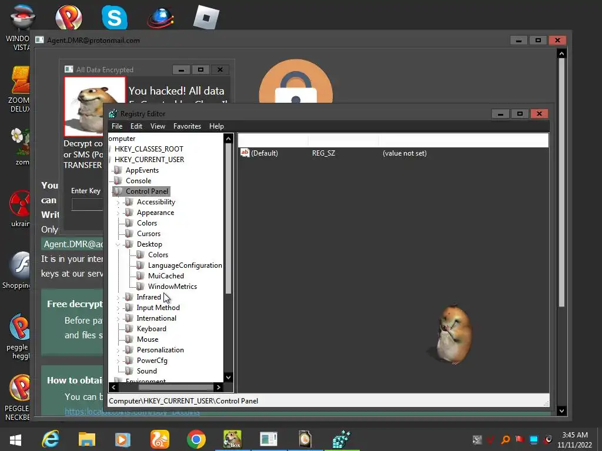This screenshot has width=602, height=451.
Task: Expand the Appearance key
Action: tap(118, 213)
